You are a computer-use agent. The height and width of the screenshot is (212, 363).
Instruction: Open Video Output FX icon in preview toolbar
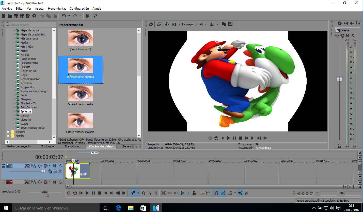(x=167, y=24)
